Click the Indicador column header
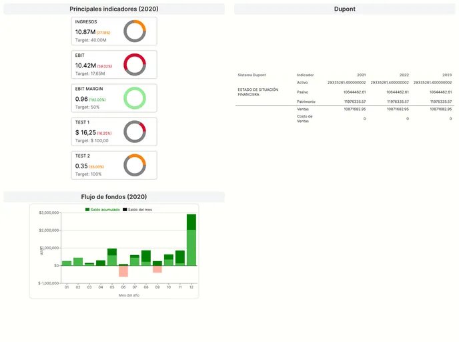Image resolution: width=459 pixels, height=342 pixels. (x=306, y=75)
